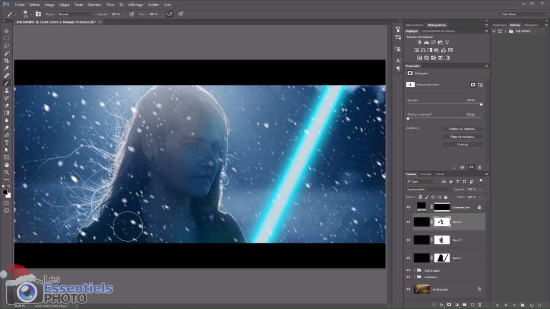The image size is (550, 309).
Task: Toggle the Fab actions checkmark
Action: pos(494,31)
